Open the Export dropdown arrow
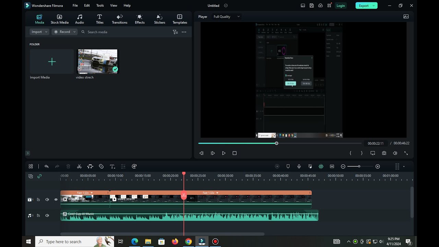This screenshot has height=247, width=439. (x=374, y=5)
